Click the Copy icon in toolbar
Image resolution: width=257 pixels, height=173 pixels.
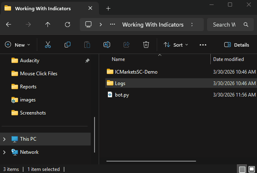[68, 45]
